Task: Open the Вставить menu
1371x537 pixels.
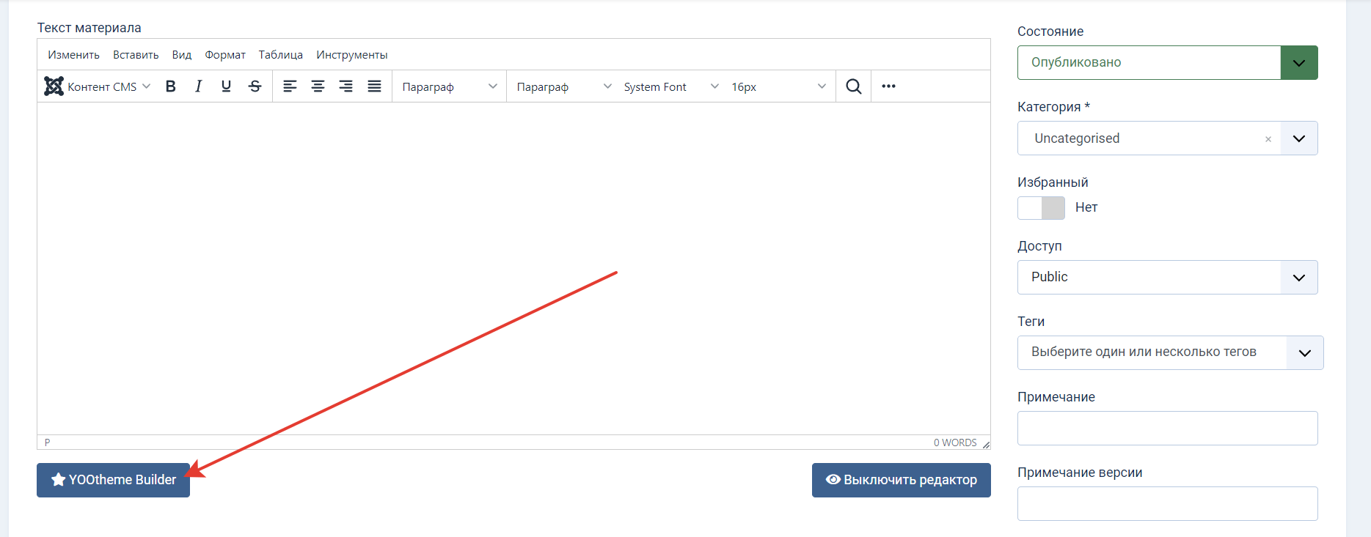Action: [x=136, y=55]
